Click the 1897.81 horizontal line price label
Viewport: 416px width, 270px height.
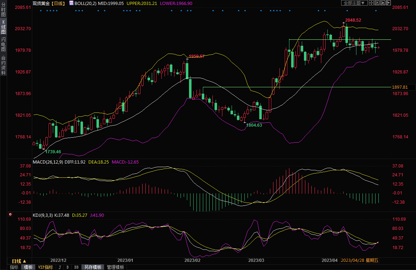(400, 87)
